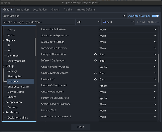Viewport: 162px width, 132px height.
Task: Select Driver in the category tree
Action: (11, 30)
